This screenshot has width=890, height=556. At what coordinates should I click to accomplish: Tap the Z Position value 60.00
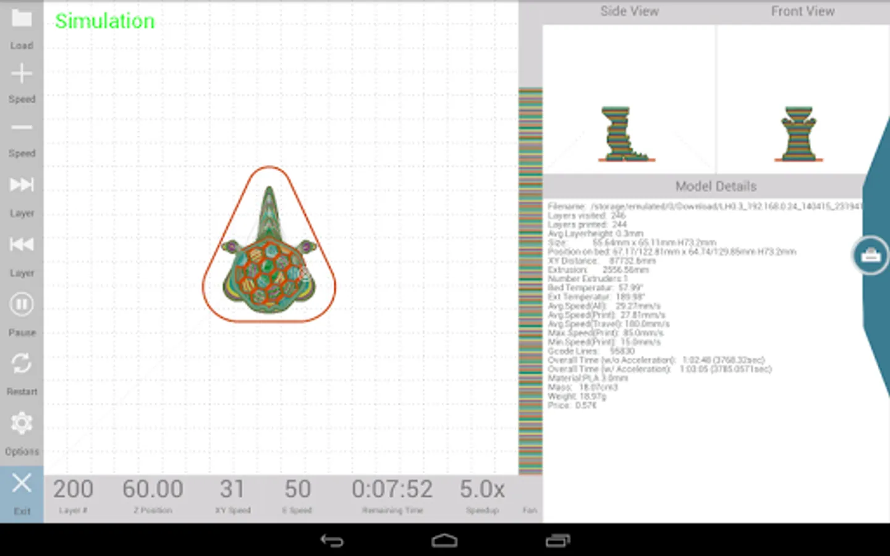pyautogui.click(x=153, y=489)
